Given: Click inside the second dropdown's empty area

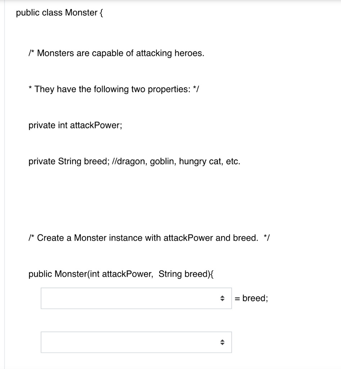Looking at the screenshot, I should (x=108, y=342).
